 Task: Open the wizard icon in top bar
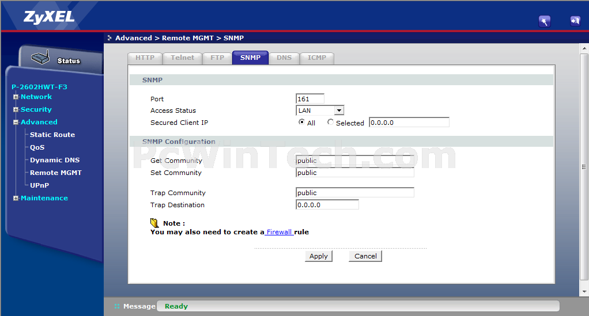(x=544, y=21)
